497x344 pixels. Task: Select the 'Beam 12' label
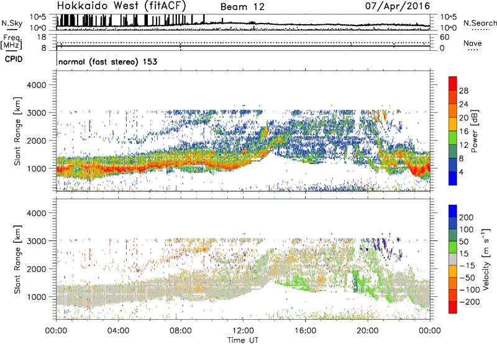pyautogui.click(x=242, y=7)
